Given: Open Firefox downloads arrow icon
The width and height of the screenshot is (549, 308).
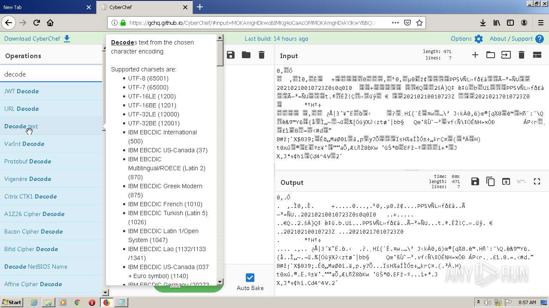Looking at the screenshot, I should click(x=483, y=23).
